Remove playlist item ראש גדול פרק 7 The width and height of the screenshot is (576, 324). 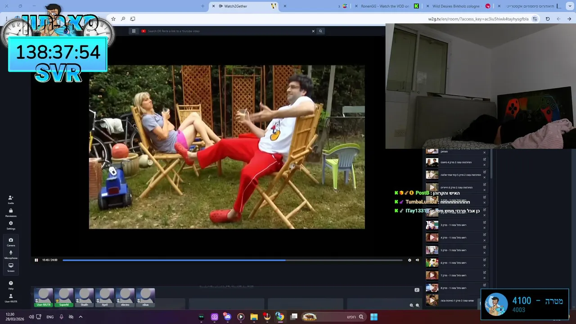tap(485, 278)
